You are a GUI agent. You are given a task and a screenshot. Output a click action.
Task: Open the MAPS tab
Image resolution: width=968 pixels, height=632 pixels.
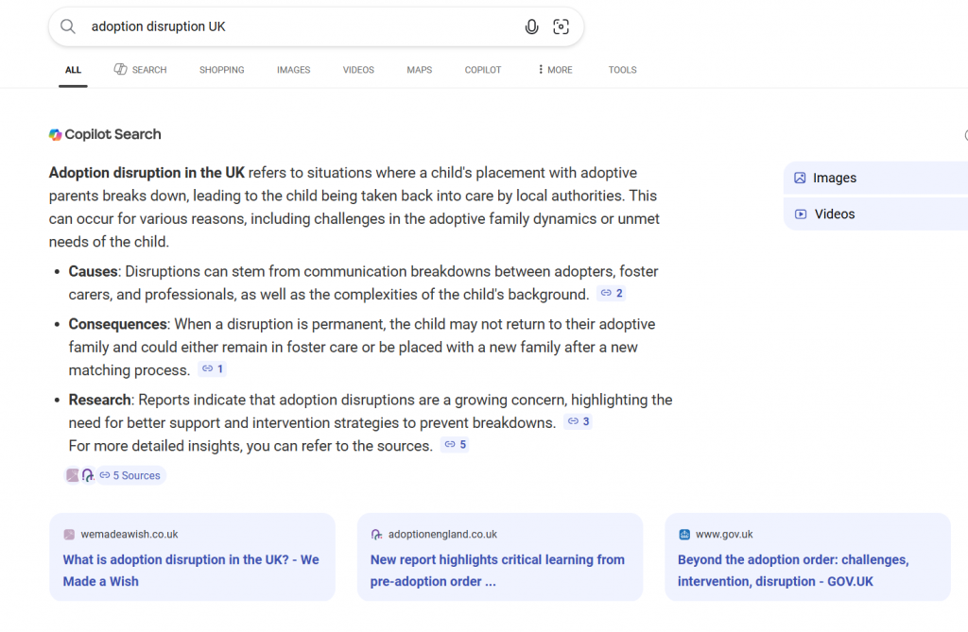point(419,69)
